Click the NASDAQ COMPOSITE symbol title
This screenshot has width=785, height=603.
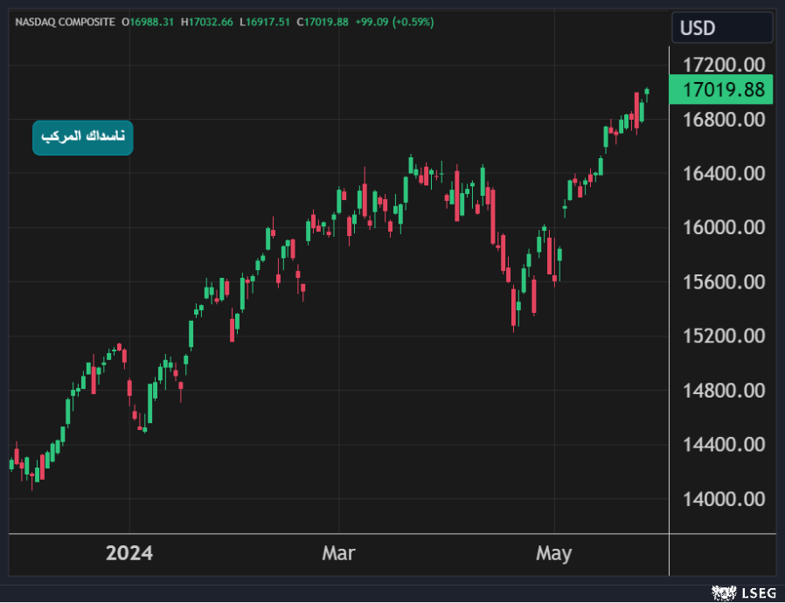click(x=65, y=21)
